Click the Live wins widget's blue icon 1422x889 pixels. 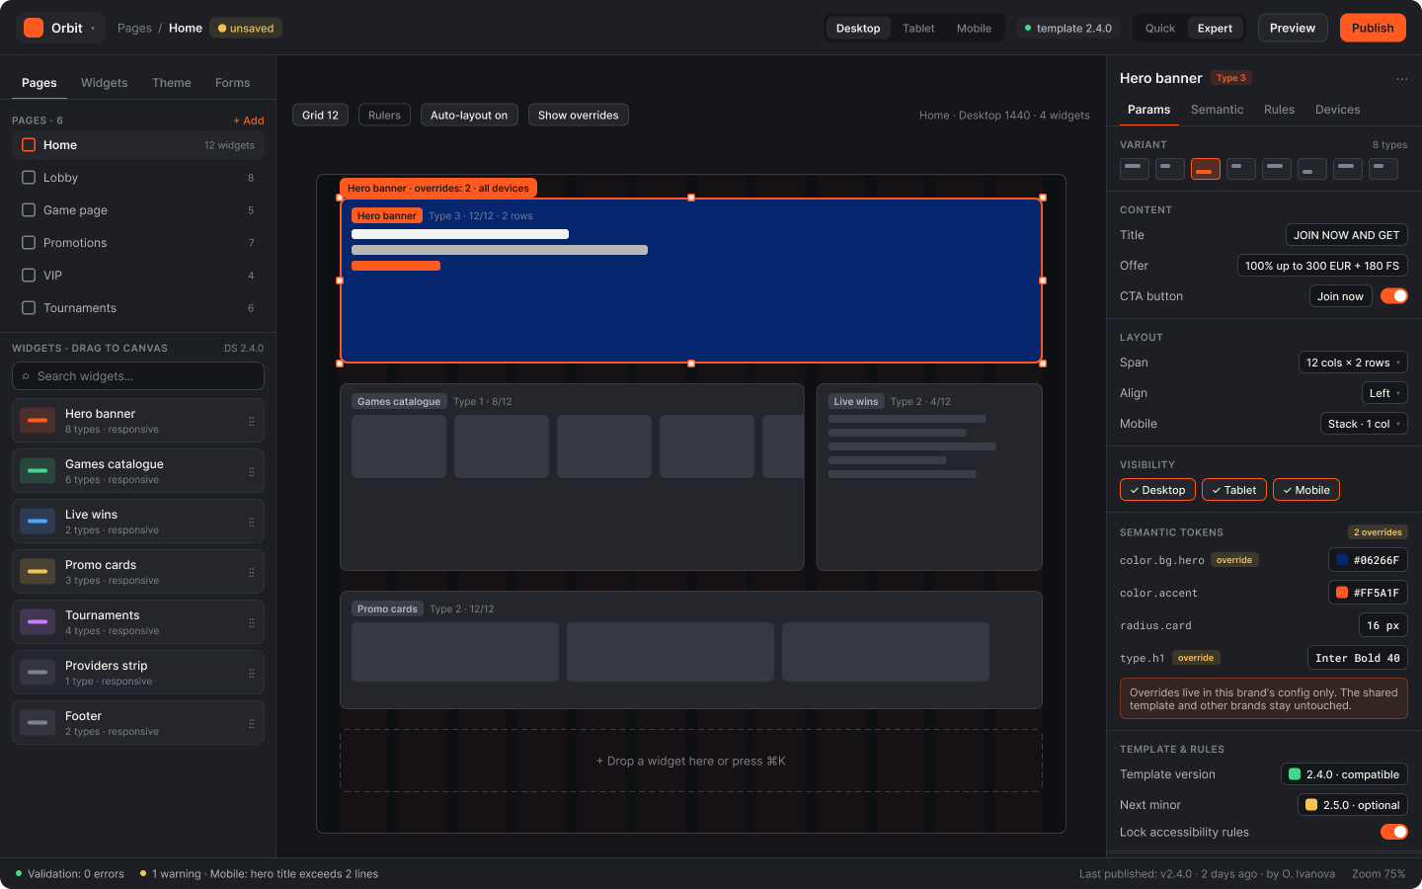point(38,522)
